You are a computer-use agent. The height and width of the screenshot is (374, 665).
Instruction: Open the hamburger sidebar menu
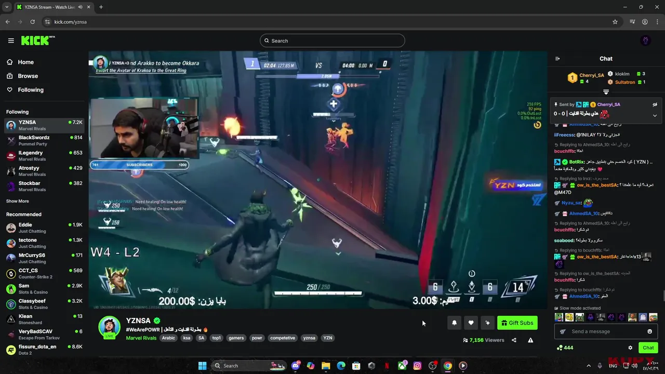pyautogui.click(x=11, y=41)
